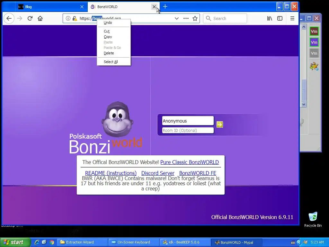Click the Anonymous nickname field
Image resolution: width=329 pixels, height=247 pixels.
tap(188, 121)
